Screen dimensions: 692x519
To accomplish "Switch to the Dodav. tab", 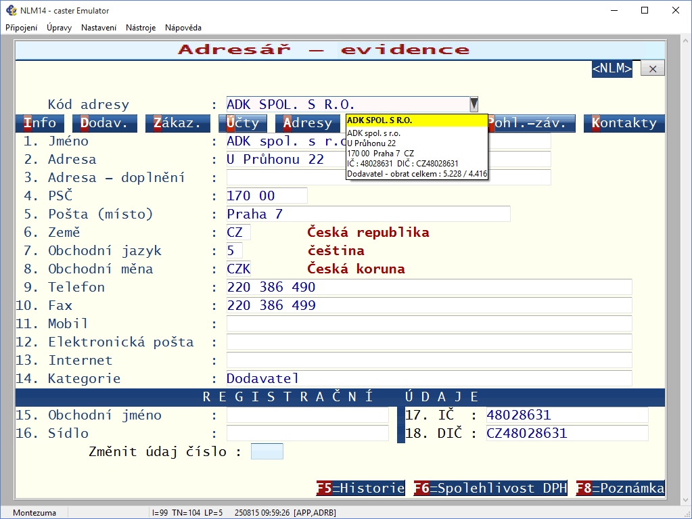I will pyautogui.click(x=105, y=123).
